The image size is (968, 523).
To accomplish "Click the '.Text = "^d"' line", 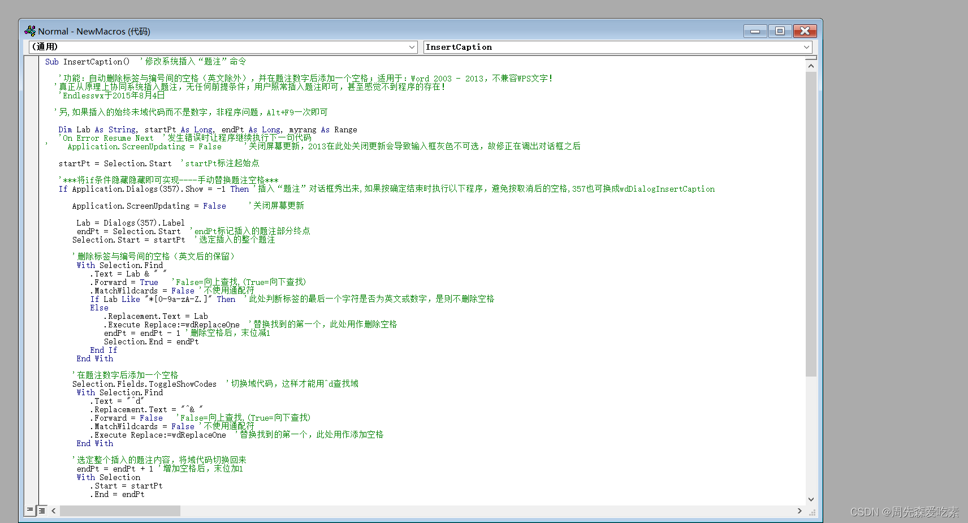I will (x=117, y=401).
